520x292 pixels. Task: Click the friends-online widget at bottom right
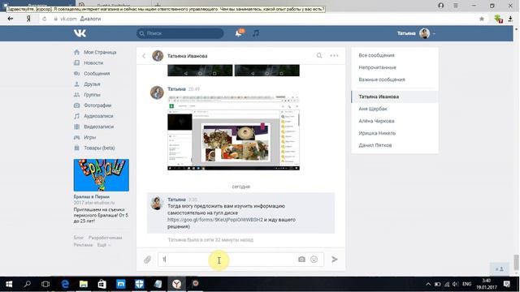(500, 269)
